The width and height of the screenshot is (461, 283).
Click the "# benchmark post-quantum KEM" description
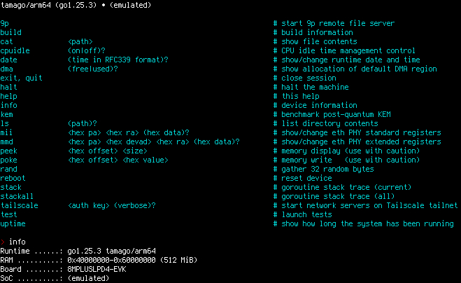coord(333,114)
